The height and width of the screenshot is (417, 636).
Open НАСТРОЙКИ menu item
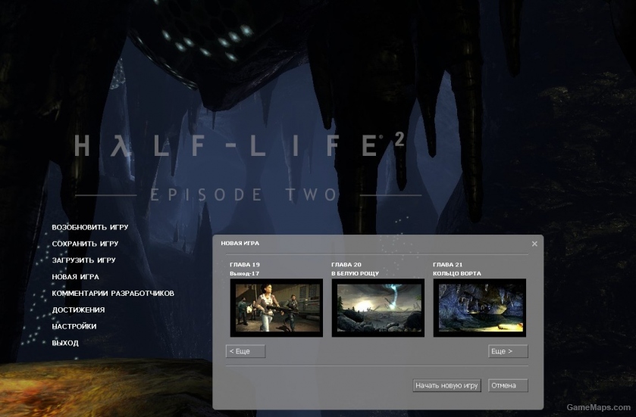74,326
